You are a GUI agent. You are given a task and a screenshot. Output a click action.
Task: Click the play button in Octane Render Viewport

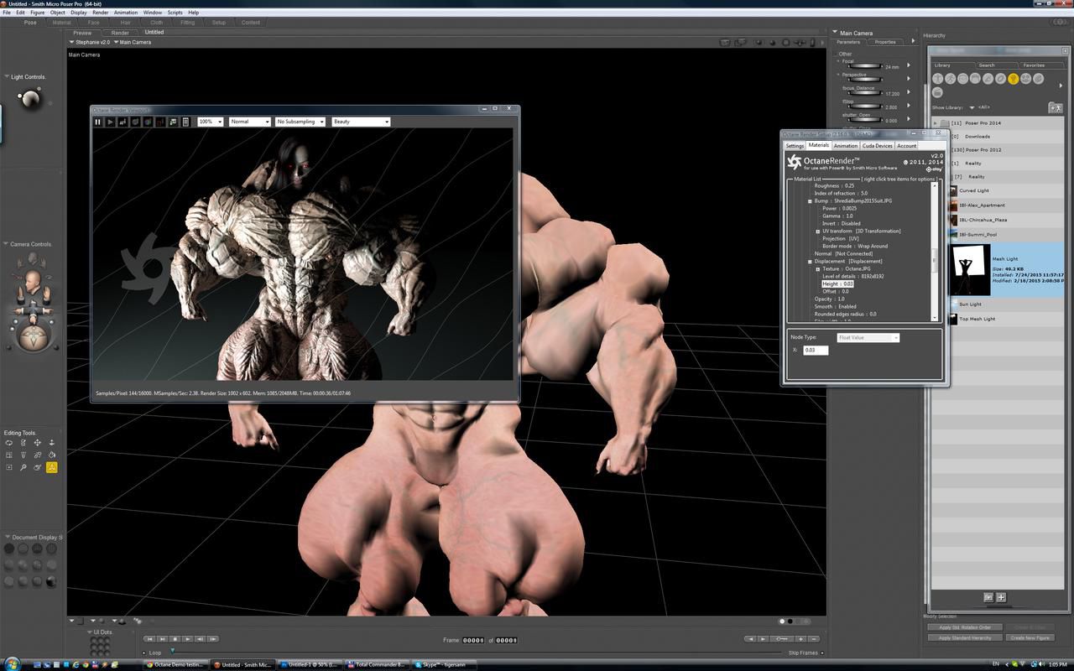point(110,122)
